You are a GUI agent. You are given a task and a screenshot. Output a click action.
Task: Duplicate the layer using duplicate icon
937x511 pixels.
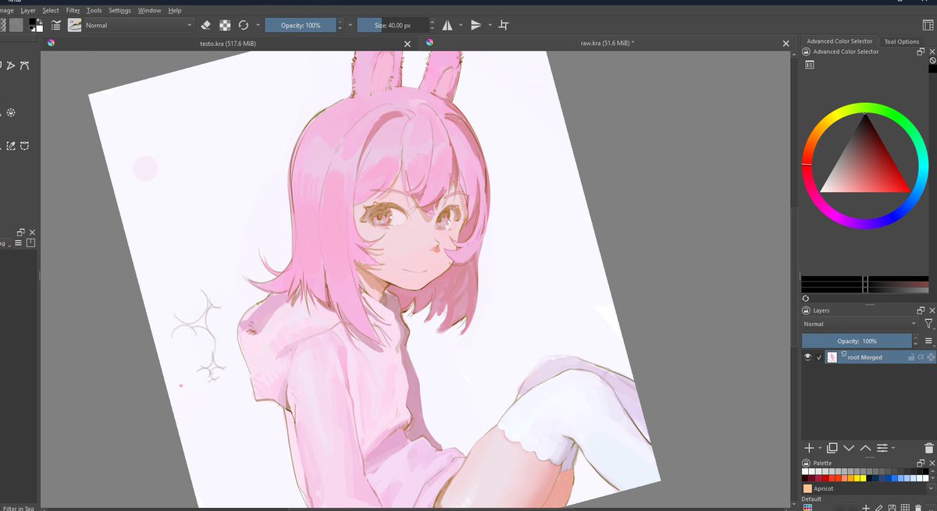832,448
